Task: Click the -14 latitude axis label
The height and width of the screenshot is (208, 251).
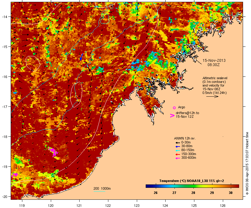Action: click(x=4, y=17)
